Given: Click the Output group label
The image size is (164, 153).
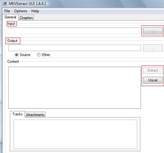Looking at the screenshot, I should [12, 41].
